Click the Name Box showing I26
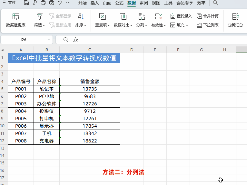 [23, 40]
